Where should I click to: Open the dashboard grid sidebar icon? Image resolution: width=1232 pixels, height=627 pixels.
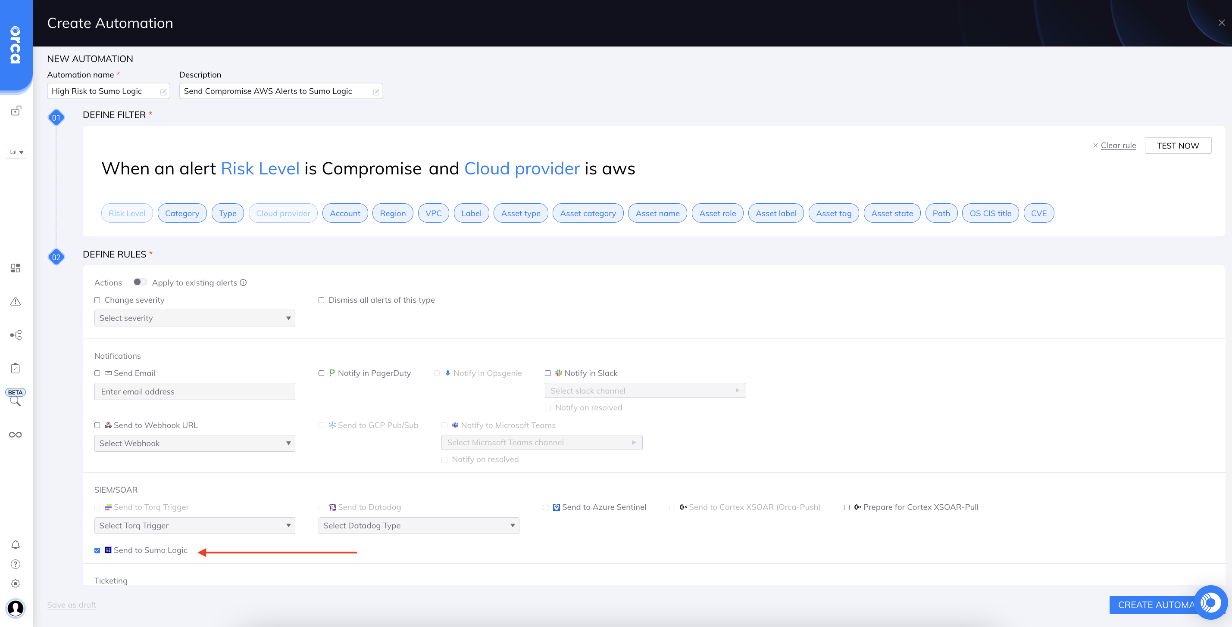point(16,268)
